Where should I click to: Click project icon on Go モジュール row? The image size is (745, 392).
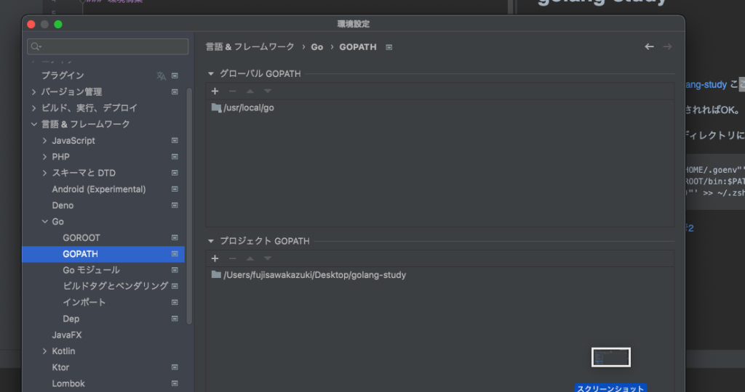tap(175, 270)
